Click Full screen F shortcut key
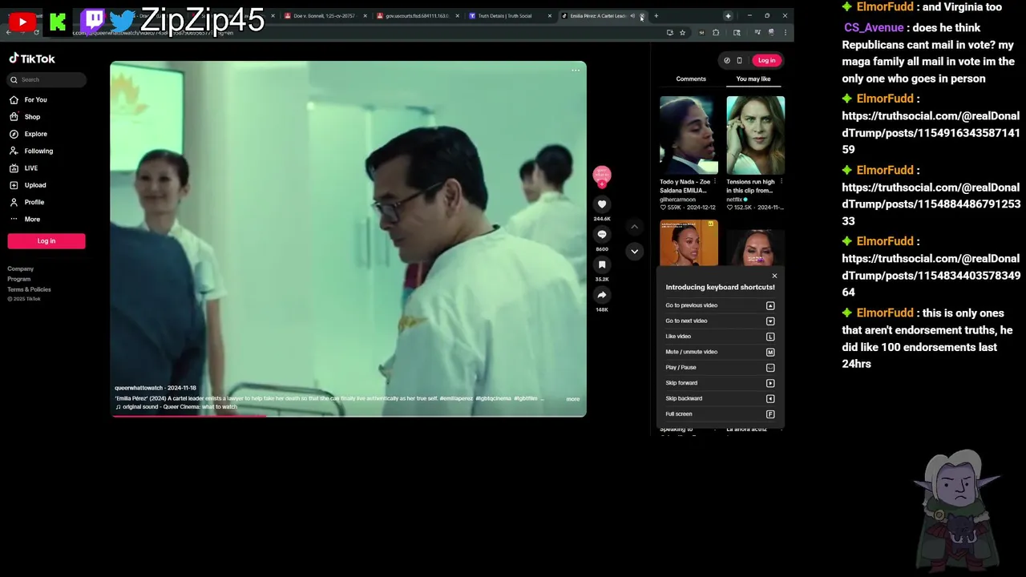The width and height of the screenshot is (1026, 577). [770, 414]
